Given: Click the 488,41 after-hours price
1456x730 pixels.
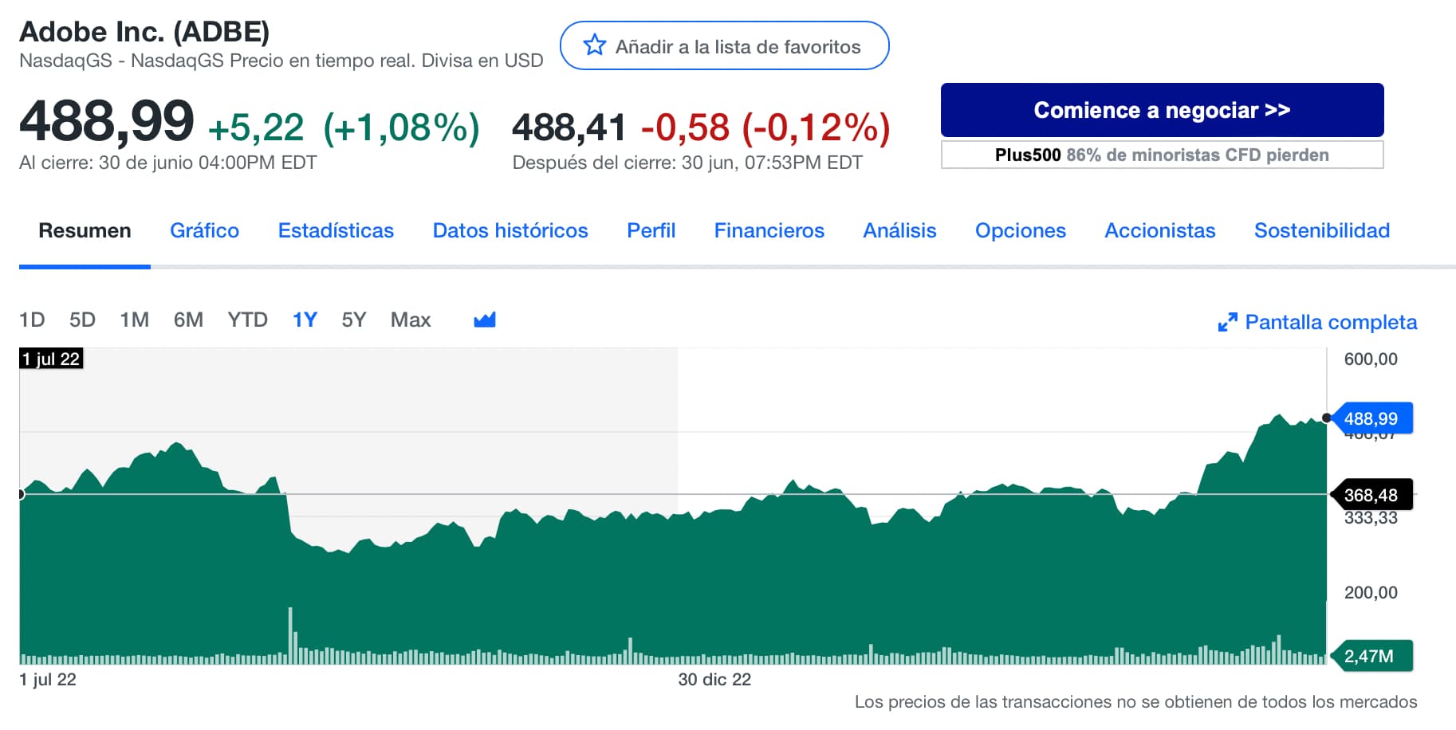Looking at the screenshot, I should pyautogui.click(x=569, y=128).
